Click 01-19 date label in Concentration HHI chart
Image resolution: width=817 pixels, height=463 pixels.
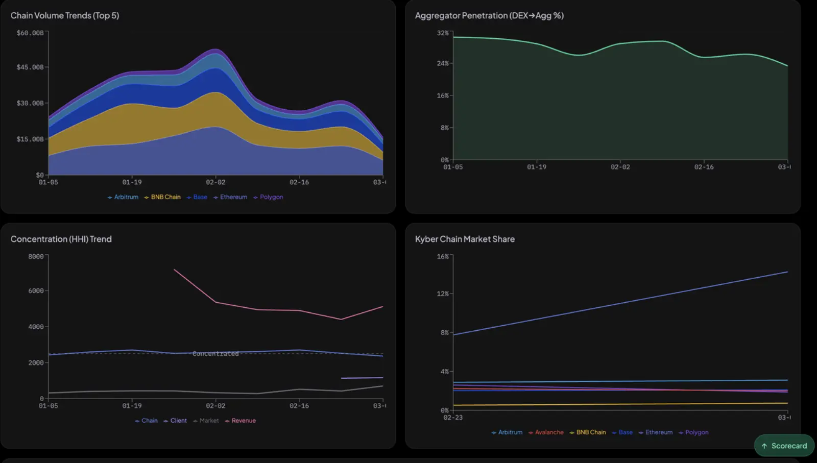(132, 406)
